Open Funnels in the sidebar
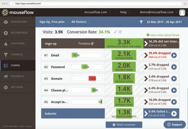The image size is (188, 129). [x=18, y=55]
